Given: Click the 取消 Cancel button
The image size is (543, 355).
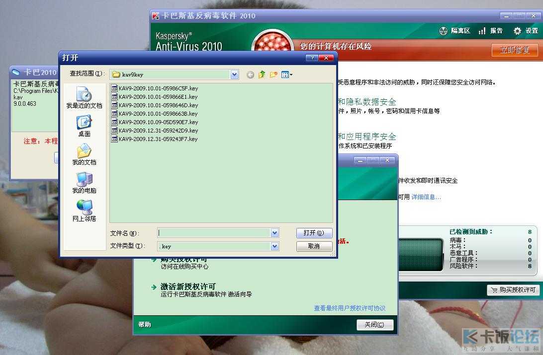Looking at the screenshot, I should pos(314,246).
